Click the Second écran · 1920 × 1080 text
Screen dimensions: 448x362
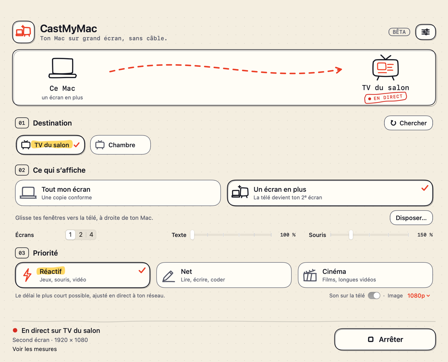click(50, 340)
